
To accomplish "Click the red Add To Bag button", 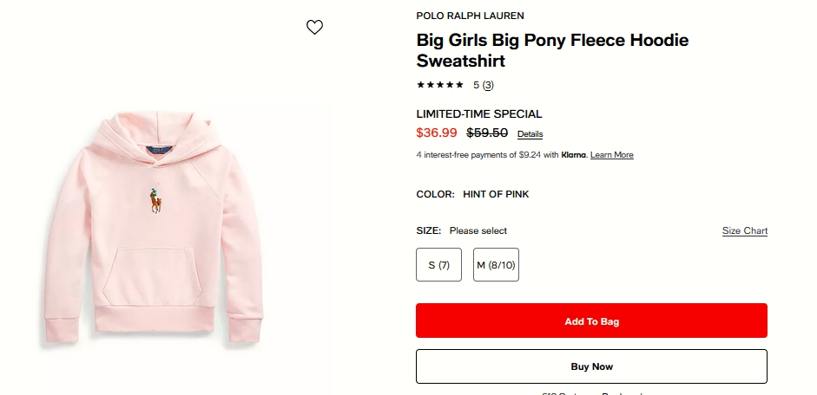I will [591, 321].
